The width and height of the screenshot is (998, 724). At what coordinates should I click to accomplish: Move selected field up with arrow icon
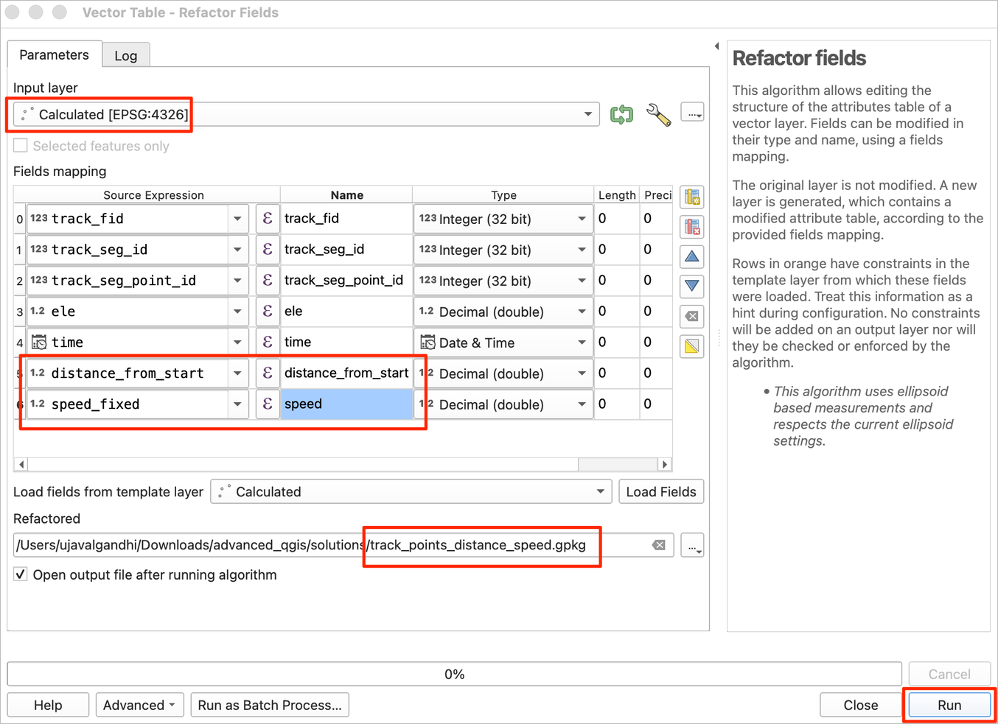pyautogui.click(x=691, y=257)
